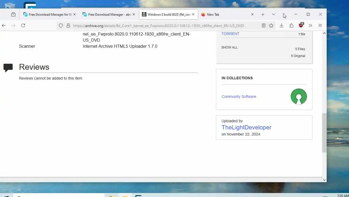
Task: Click the '1 file' torrent count
Action: tap(302, 34)
